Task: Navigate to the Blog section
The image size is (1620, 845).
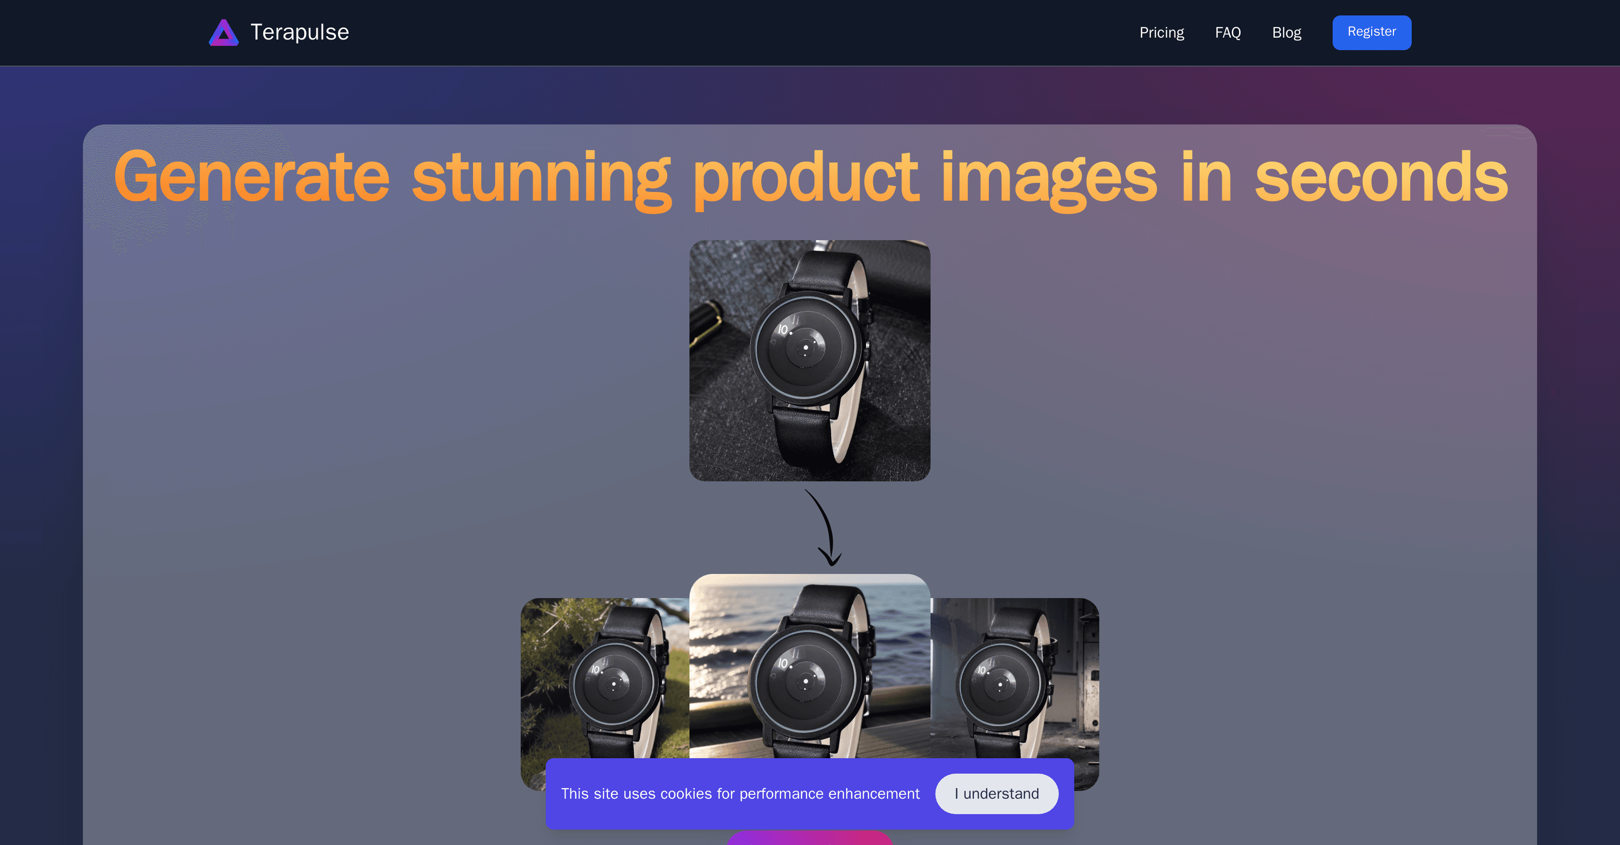Action: coord(1286,32)
